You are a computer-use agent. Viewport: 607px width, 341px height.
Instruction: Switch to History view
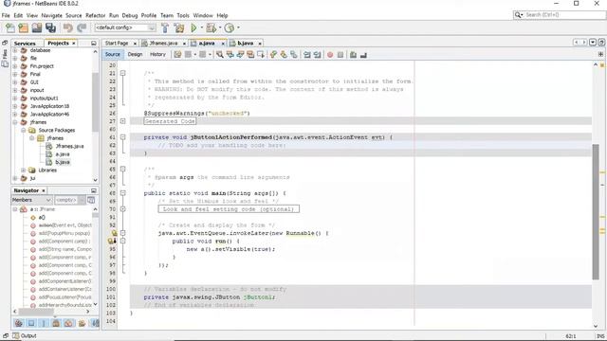[157, 55]
